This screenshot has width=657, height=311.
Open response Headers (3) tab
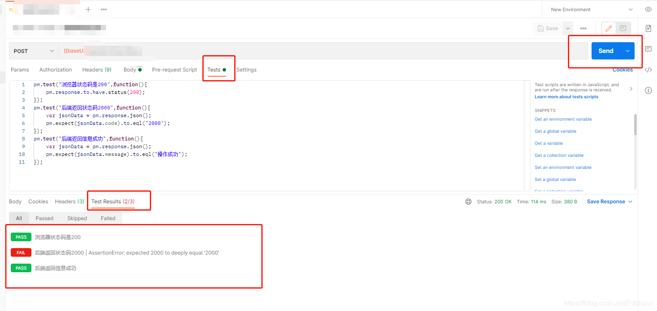(70, 202)
